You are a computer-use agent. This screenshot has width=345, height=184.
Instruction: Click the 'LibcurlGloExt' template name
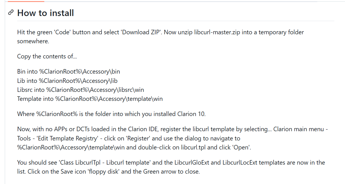tap(192, 162)
